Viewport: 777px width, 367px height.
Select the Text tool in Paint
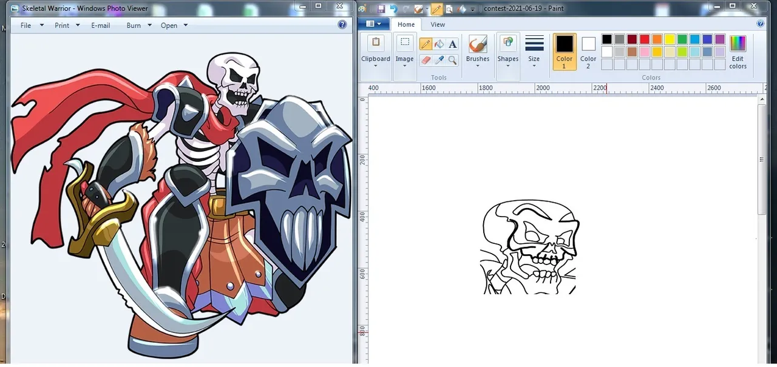click(x=452, y=44)
